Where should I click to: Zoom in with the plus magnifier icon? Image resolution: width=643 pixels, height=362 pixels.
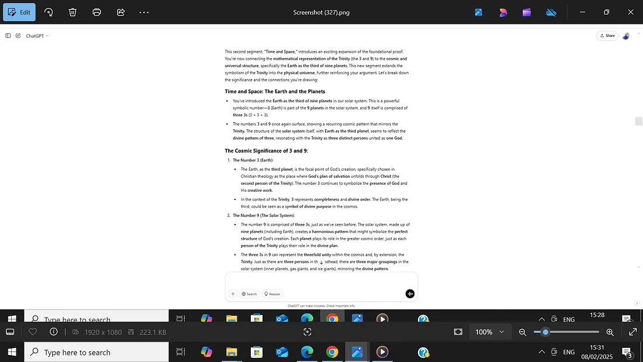pyautogui.click(x=610, y=332)
